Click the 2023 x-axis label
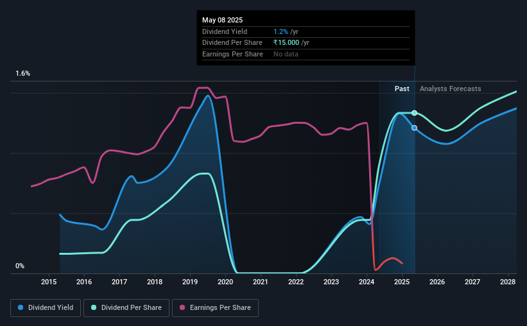The image size is (527, 326). pyautogui.click(x=331, y=282)
